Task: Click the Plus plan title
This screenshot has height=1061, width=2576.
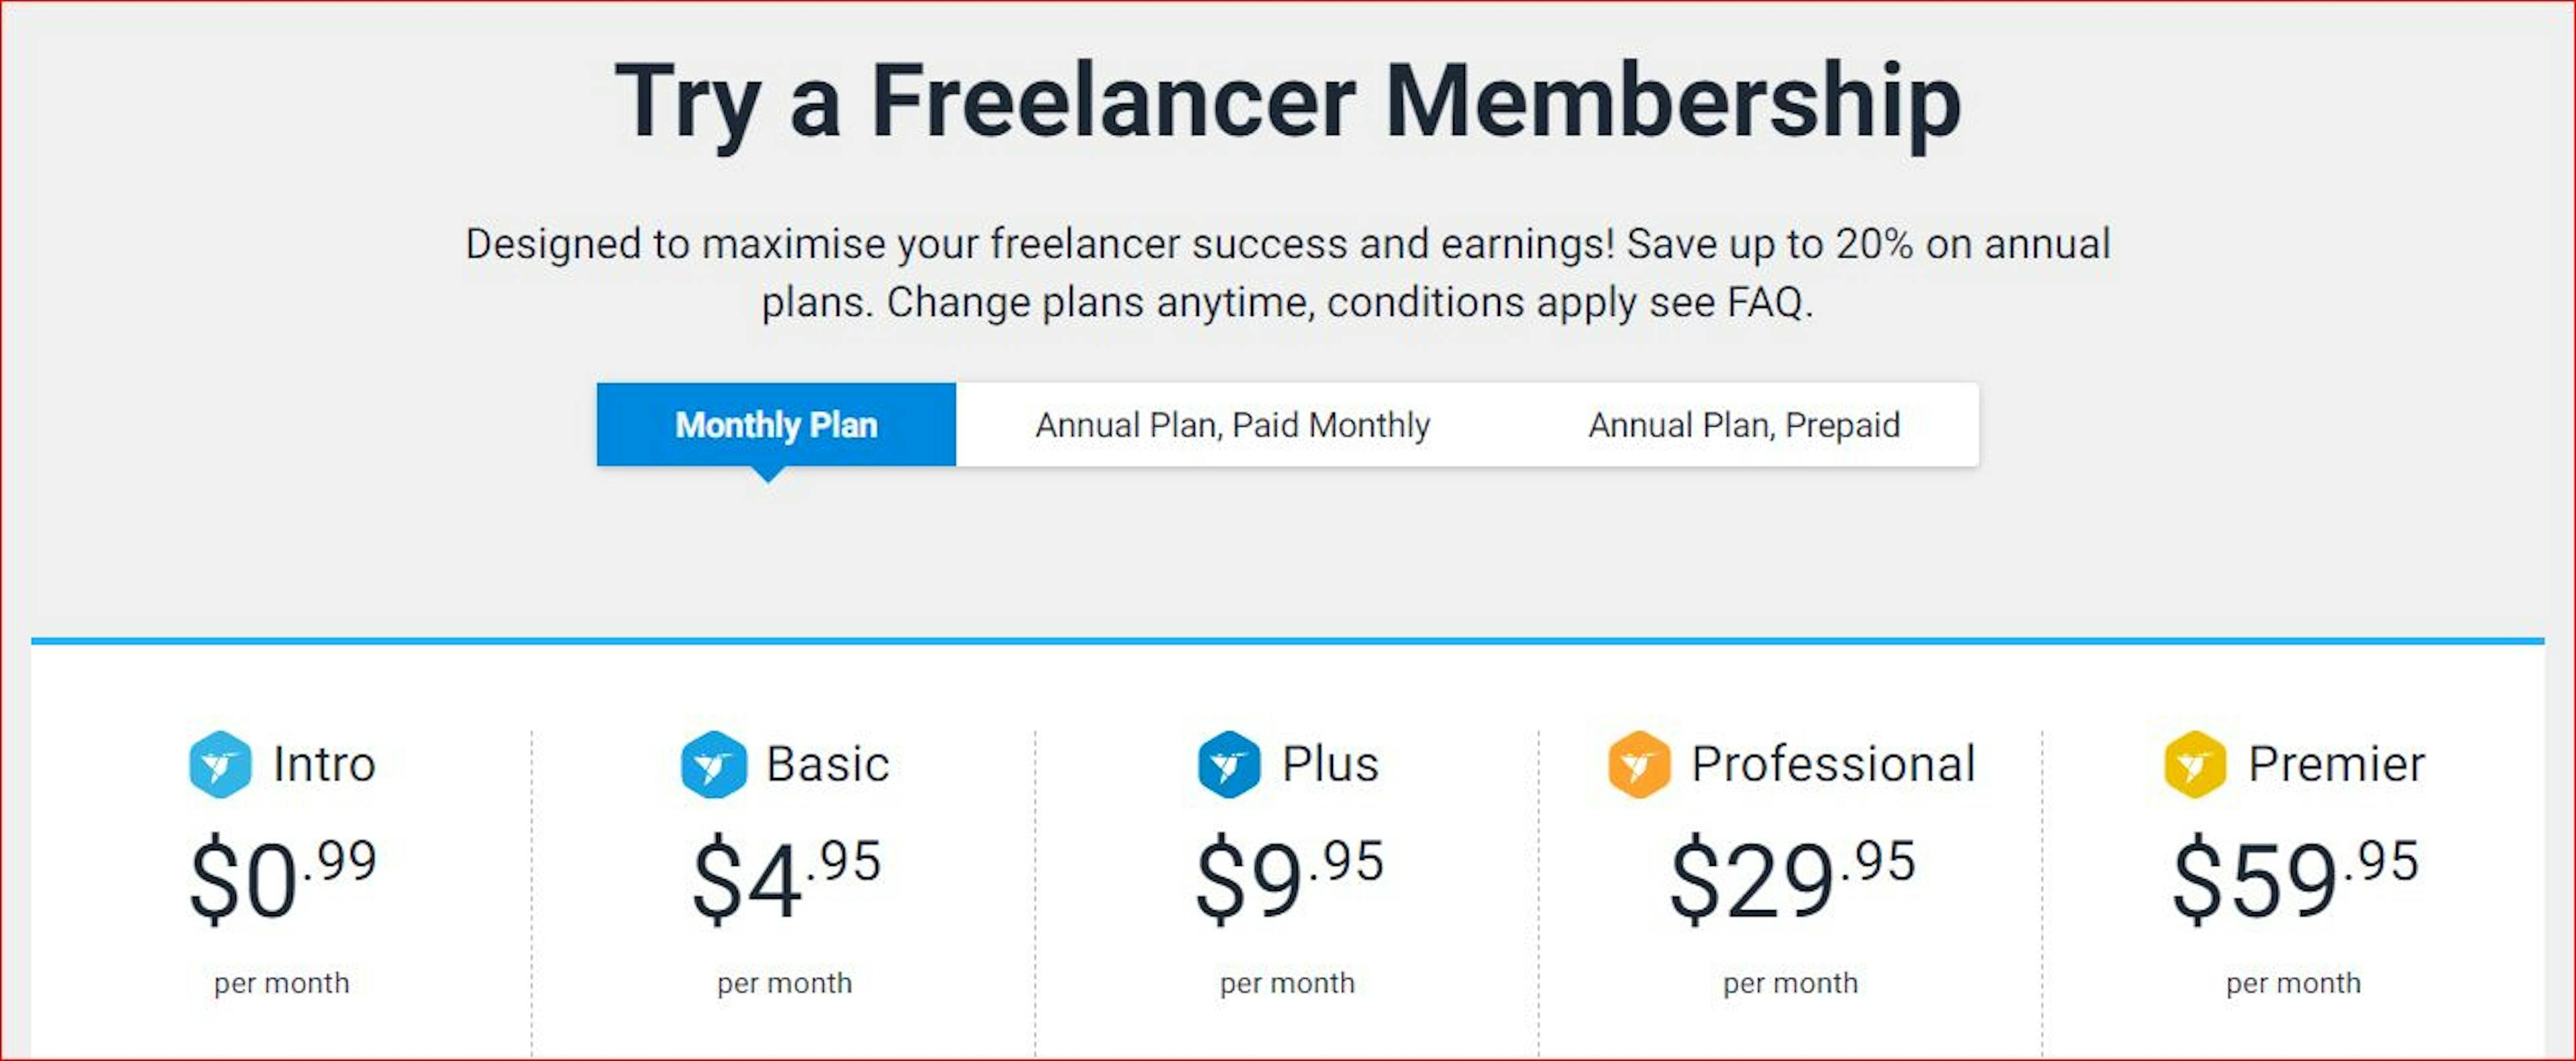Action: (x=1330, y=765)
